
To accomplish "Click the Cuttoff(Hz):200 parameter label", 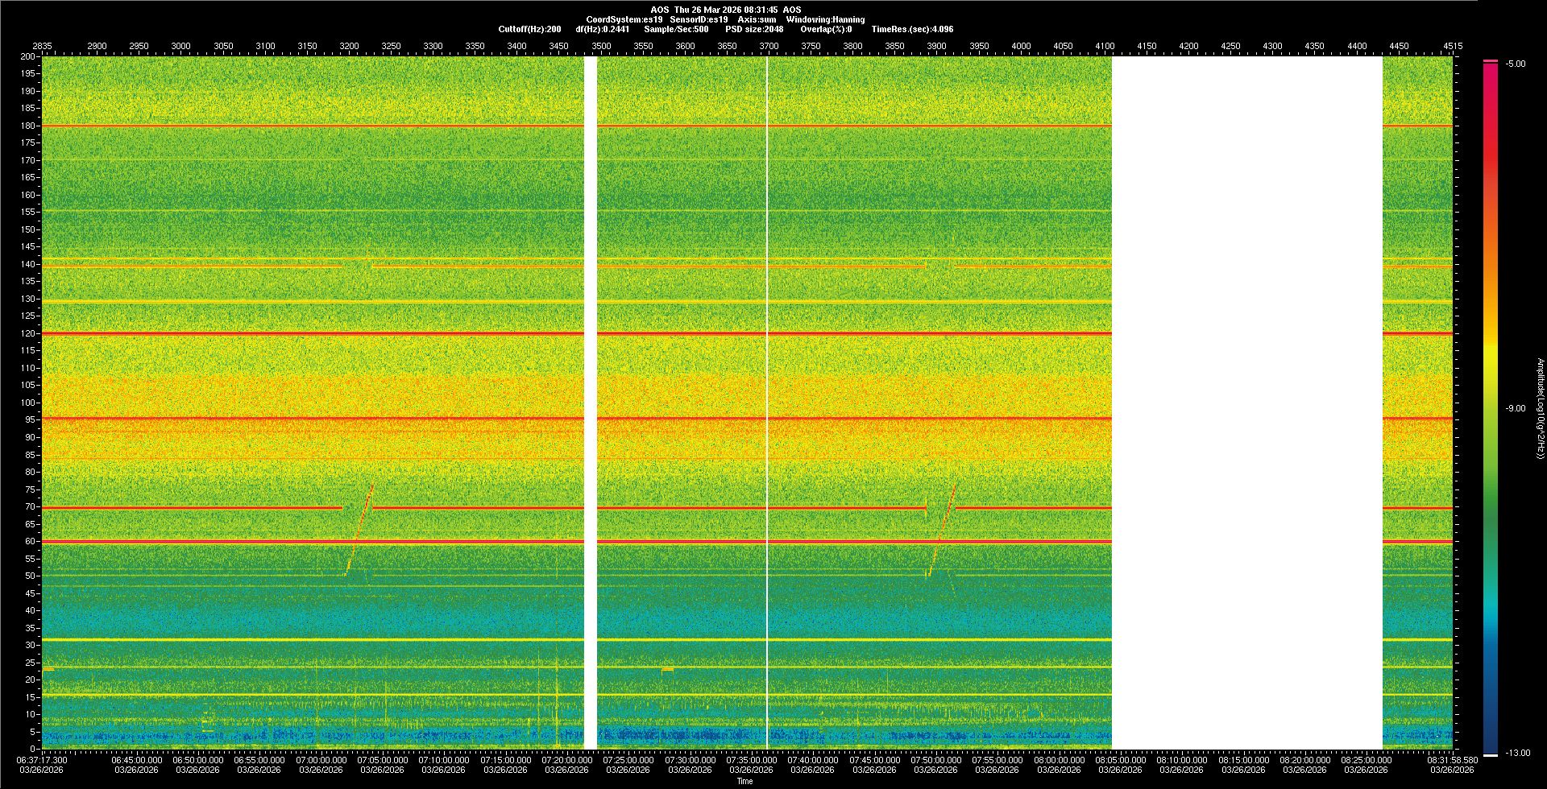I will 529,29.
